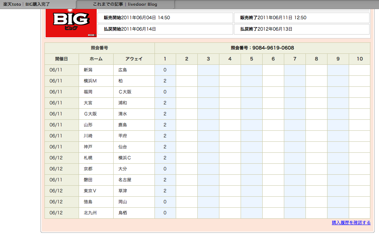Select 東京V versus 草津 row date

point(62,191)
